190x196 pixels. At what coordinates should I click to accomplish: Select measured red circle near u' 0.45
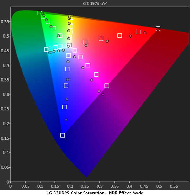tap(145, 33)
